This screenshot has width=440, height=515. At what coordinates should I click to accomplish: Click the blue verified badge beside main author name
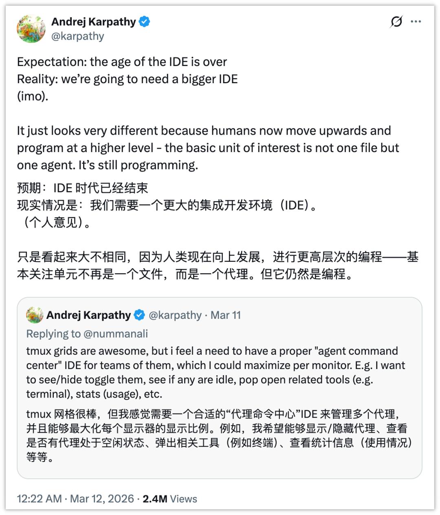point(145,22)
